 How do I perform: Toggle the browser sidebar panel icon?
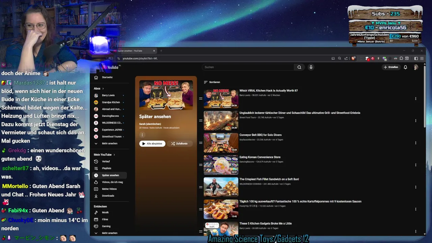point(416,58)
